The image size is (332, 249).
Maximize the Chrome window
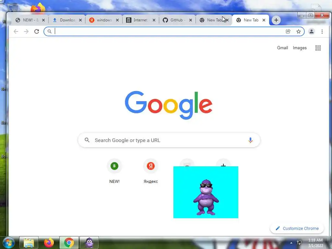[x=311, y=15]
